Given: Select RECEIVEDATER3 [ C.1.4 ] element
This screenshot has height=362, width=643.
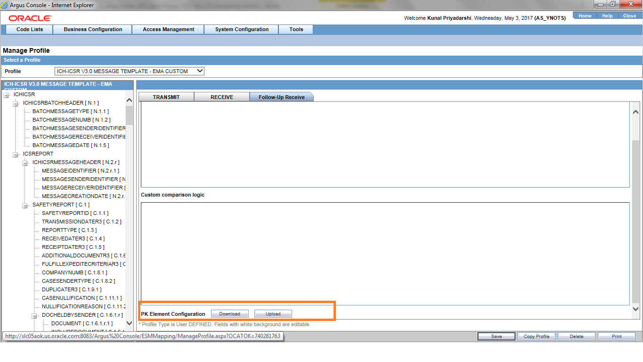Looking at the screenshot, I should click(x=73, y=239).
